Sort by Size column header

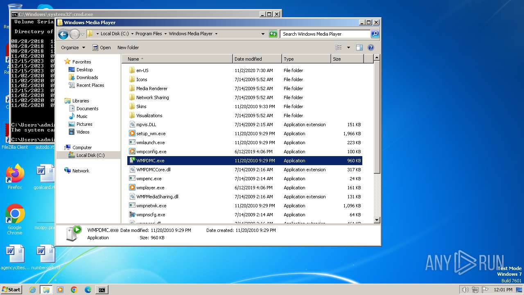click(347, 59)
